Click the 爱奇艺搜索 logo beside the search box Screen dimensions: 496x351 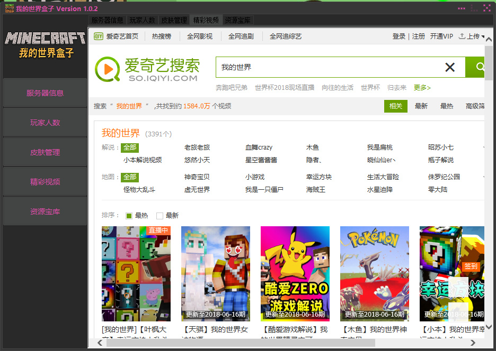click(x=147, y=69)
